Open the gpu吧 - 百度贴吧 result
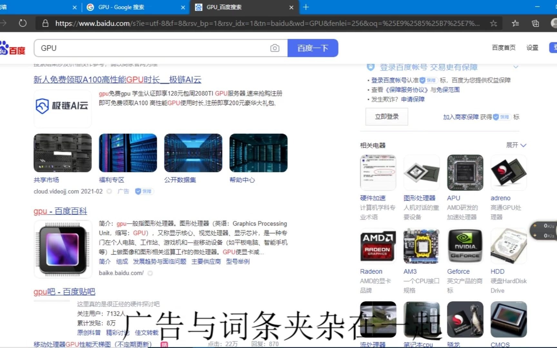Screen dimensions: 557x348 (64, 292)
